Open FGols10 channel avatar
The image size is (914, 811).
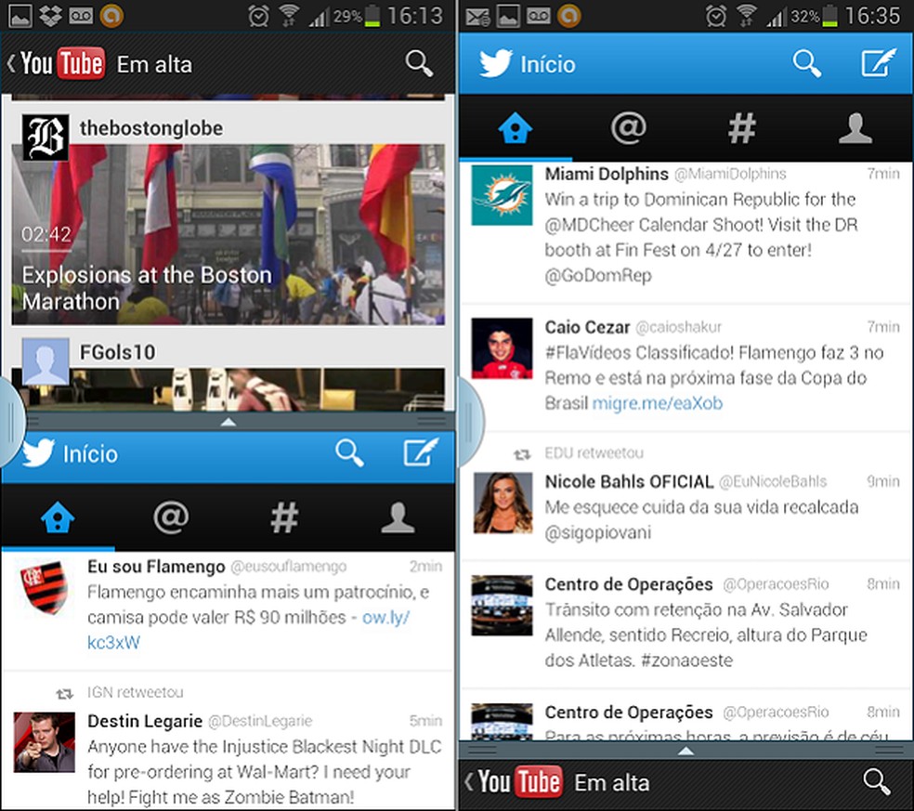click(46, 360)
